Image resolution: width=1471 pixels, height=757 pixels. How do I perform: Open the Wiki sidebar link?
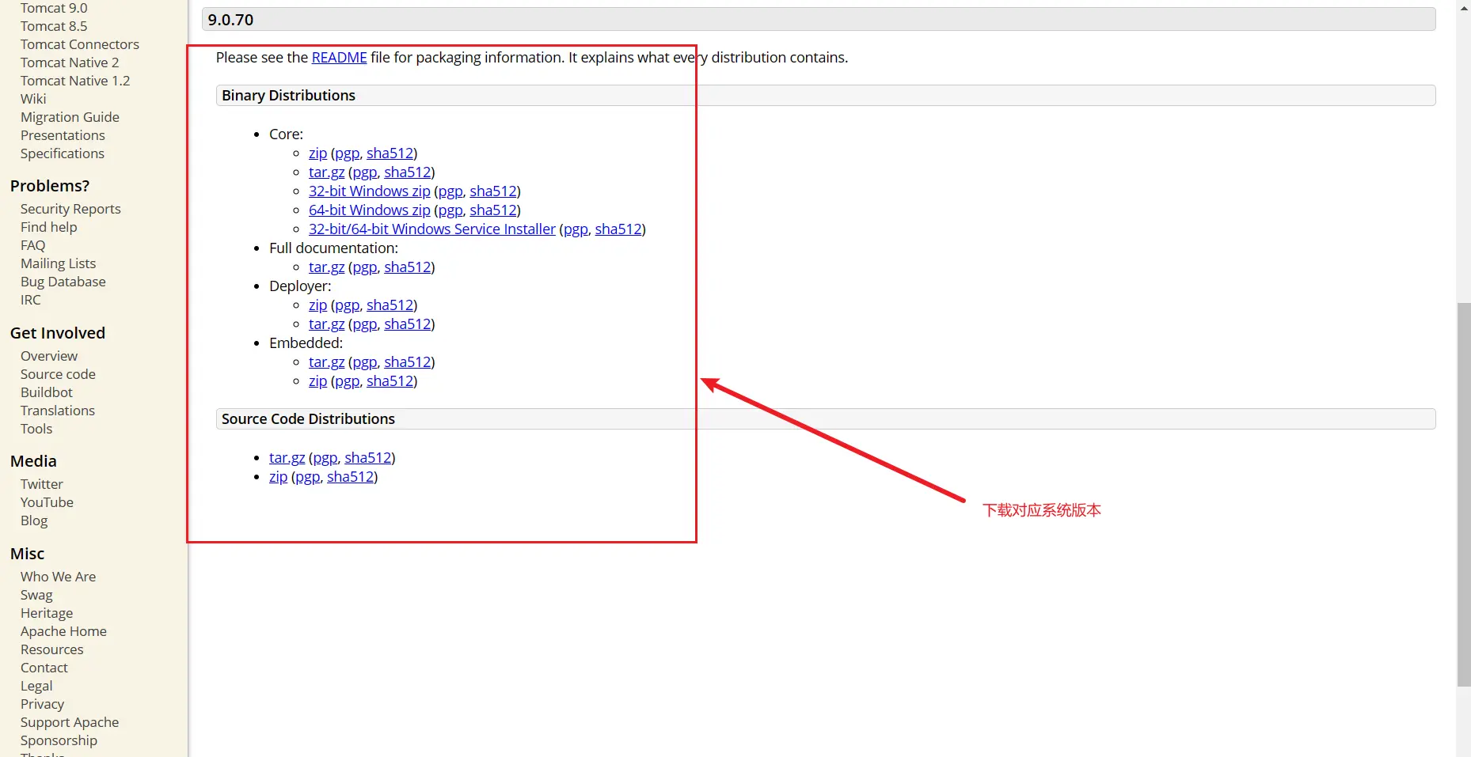[x=33, y=99]
